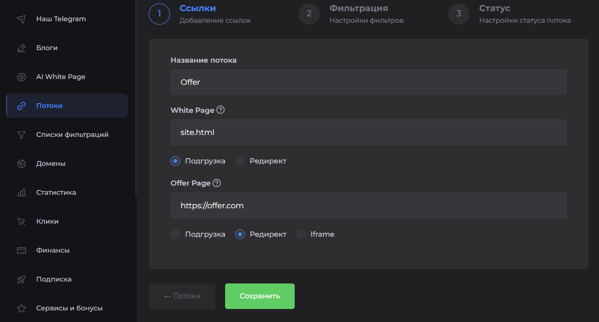The image size is (599, 322).
Task: Click the funnel icon for Списки фильтраций
Action: (x=21, y=135)
